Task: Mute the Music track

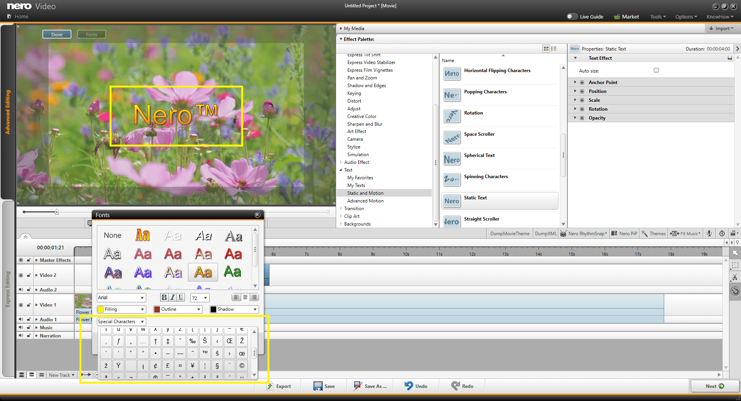Action: tap(21, 327)
